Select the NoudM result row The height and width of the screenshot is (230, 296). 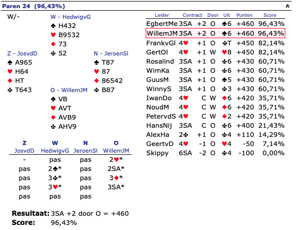tap(216, 107)
